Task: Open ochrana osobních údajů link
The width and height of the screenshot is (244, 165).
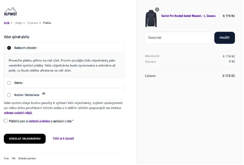Action: 18,113
